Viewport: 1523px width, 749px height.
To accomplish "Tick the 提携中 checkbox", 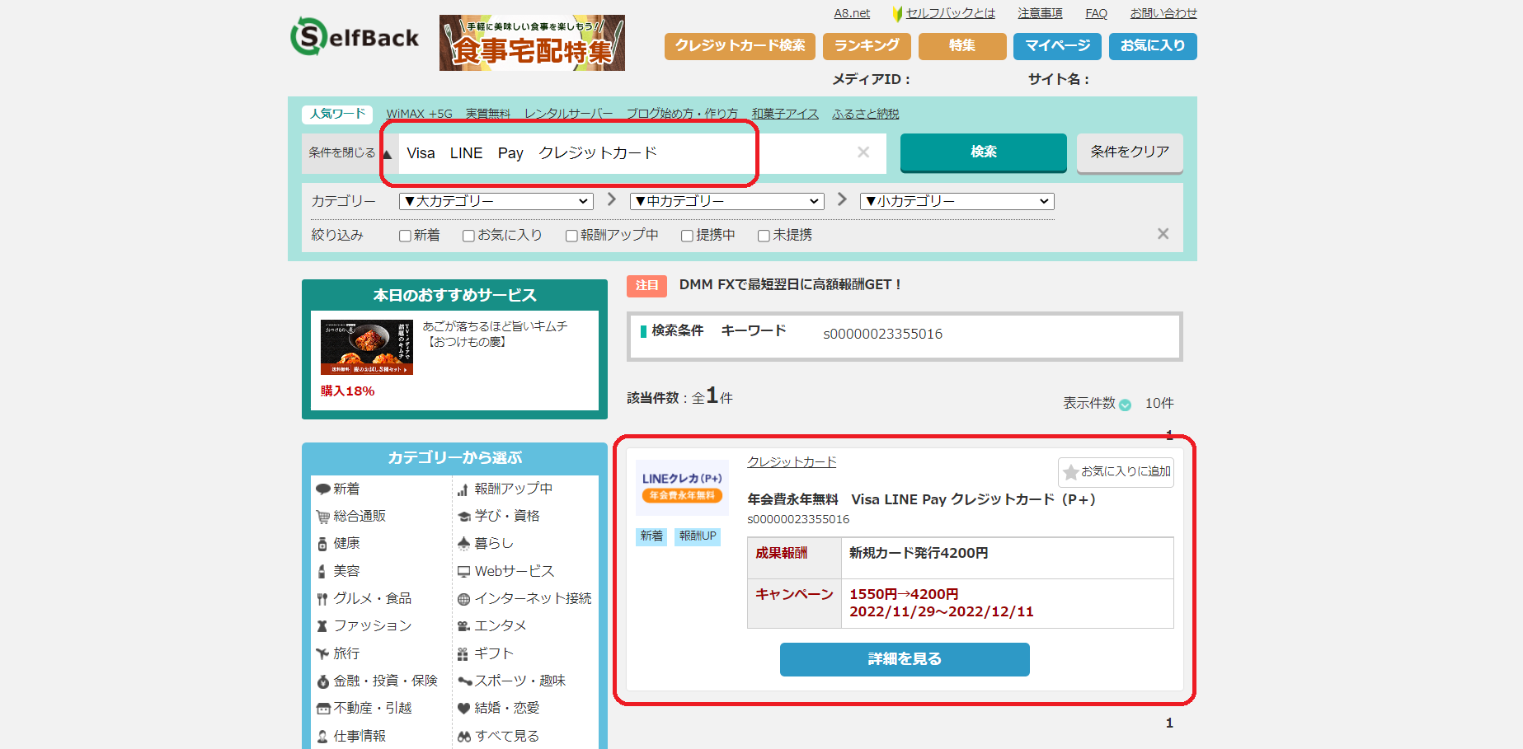I will pos(687,236).
